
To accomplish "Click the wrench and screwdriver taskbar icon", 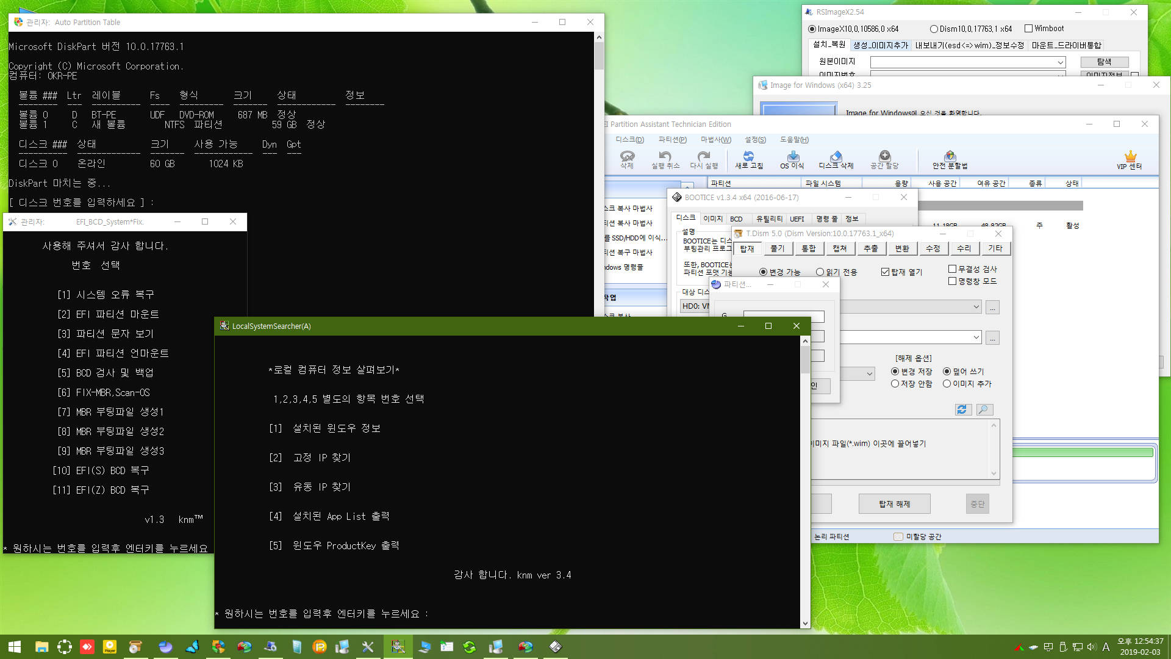I will coord(368,647).
